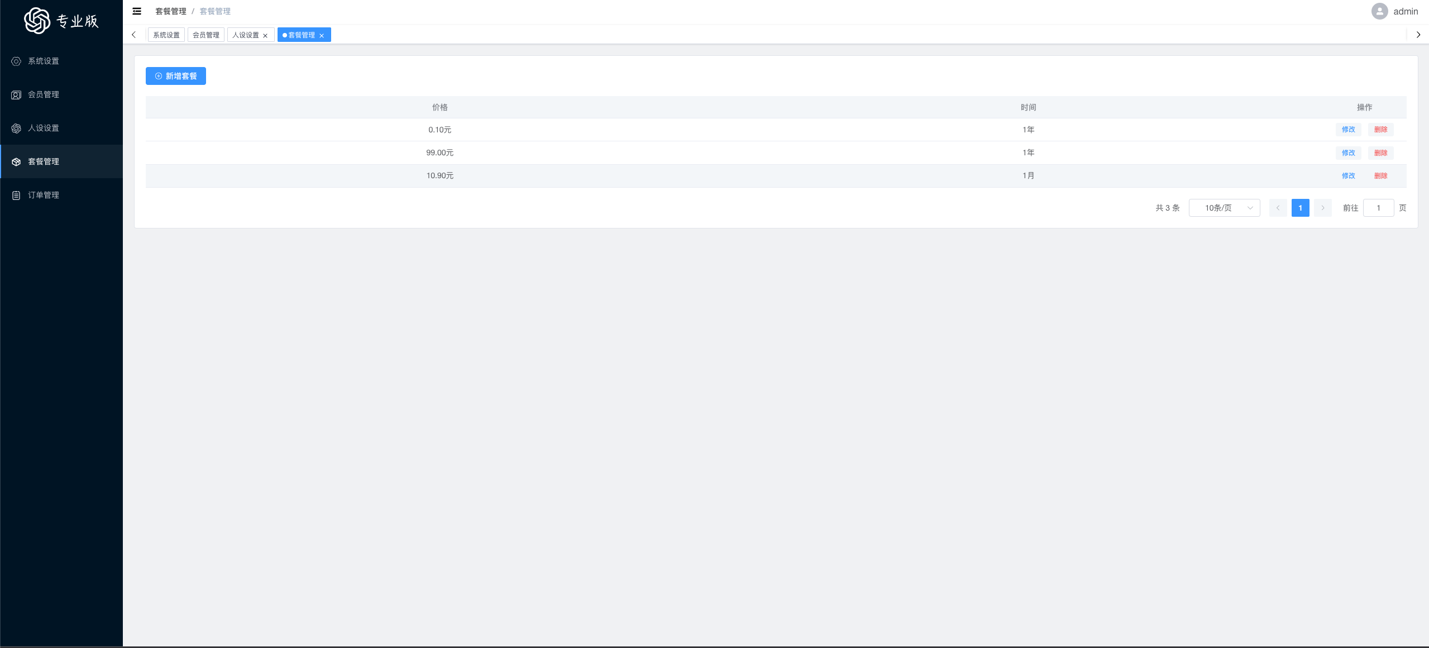This screenshot has height=648, width=1429.
Task: Click the 新增套餐 button
Action: [x=176, y=76]
